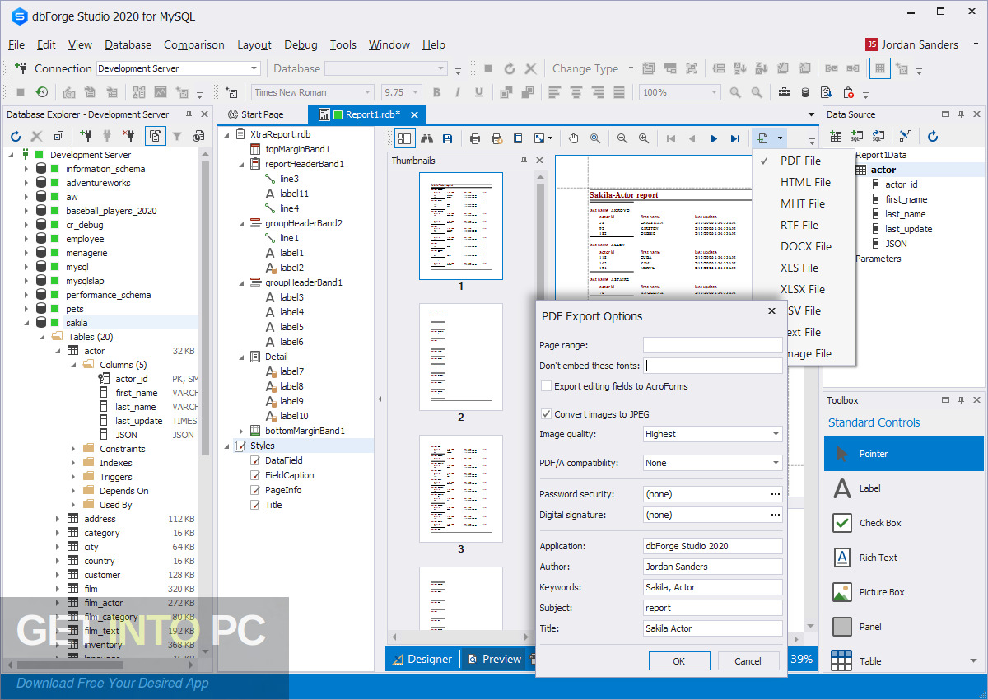Select the Rich Text control in Toolbox
988x700 pixels.
coord(904,558)
